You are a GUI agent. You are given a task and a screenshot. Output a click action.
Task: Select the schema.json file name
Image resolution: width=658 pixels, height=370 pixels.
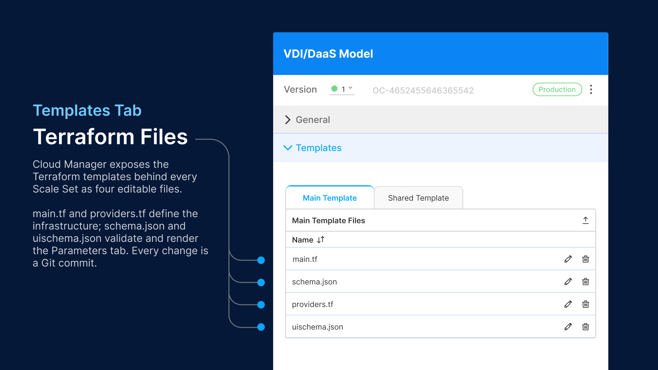[314, 282]
